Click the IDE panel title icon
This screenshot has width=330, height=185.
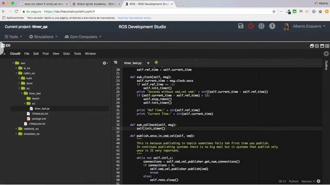point(3,45)
